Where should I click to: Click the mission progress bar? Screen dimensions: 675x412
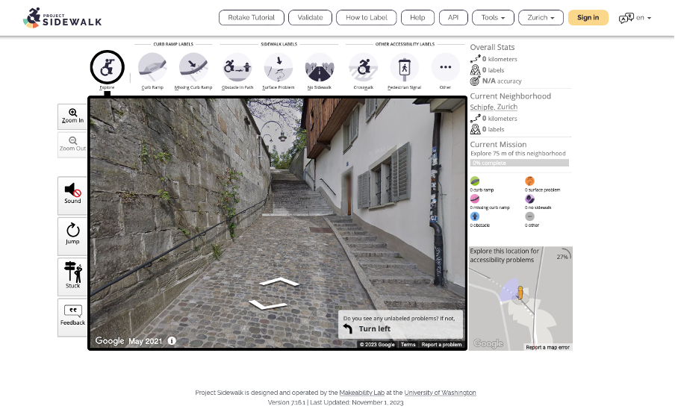pos(519,162)
